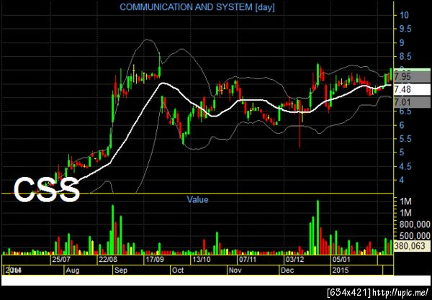
Task: Select the 07/11 date marker
Action: pos(248,259)
